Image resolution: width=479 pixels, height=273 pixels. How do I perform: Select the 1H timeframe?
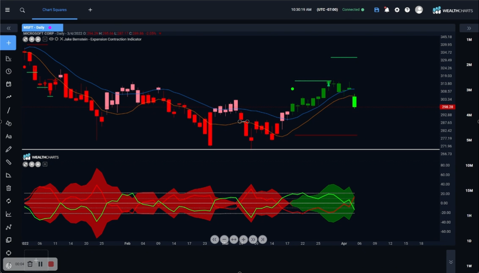469,216
